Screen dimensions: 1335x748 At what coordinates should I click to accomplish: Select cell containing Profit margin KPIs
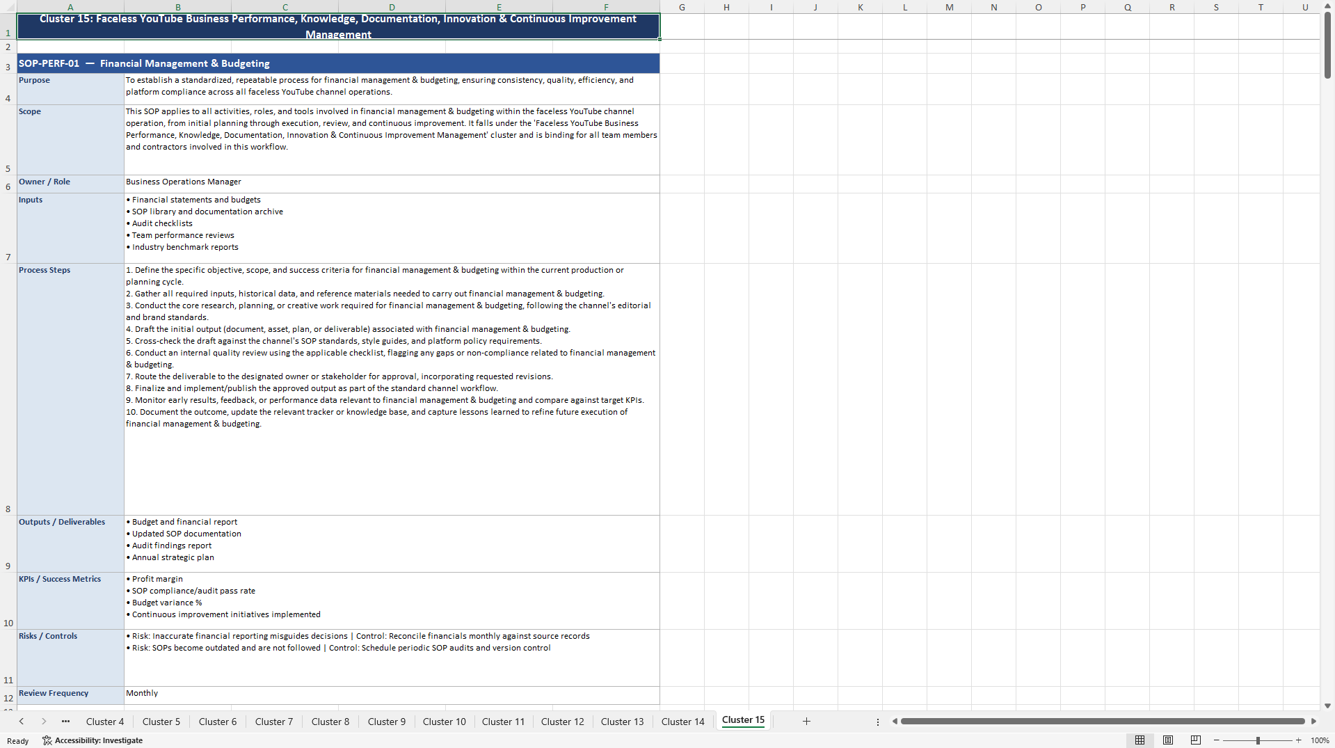[x=392, y=600]
